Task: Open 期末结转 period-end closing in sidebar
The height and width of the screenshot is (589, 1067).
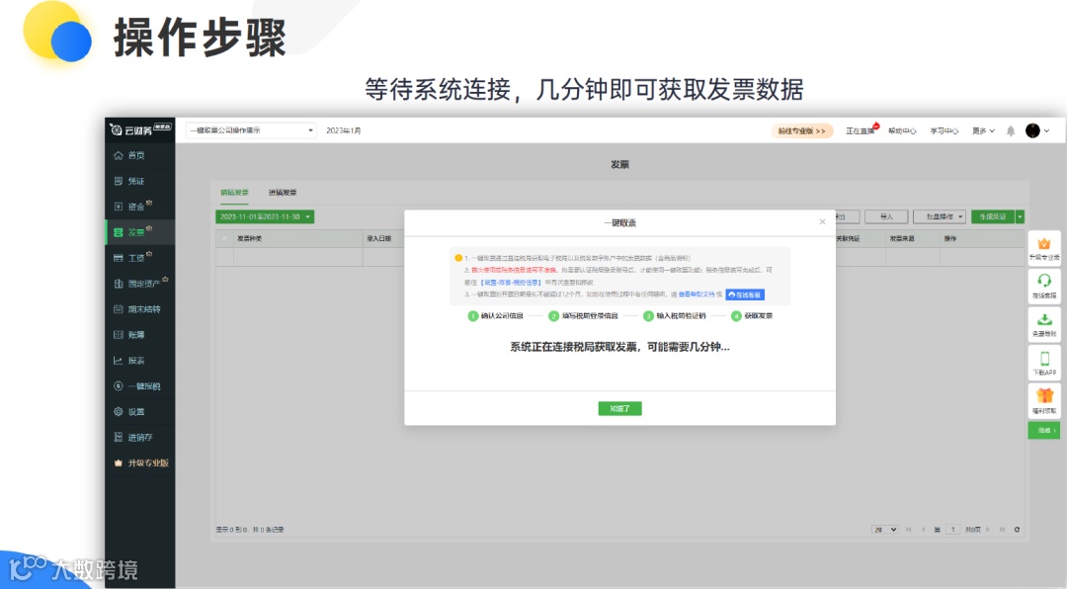Action: (x=139, y=309)
